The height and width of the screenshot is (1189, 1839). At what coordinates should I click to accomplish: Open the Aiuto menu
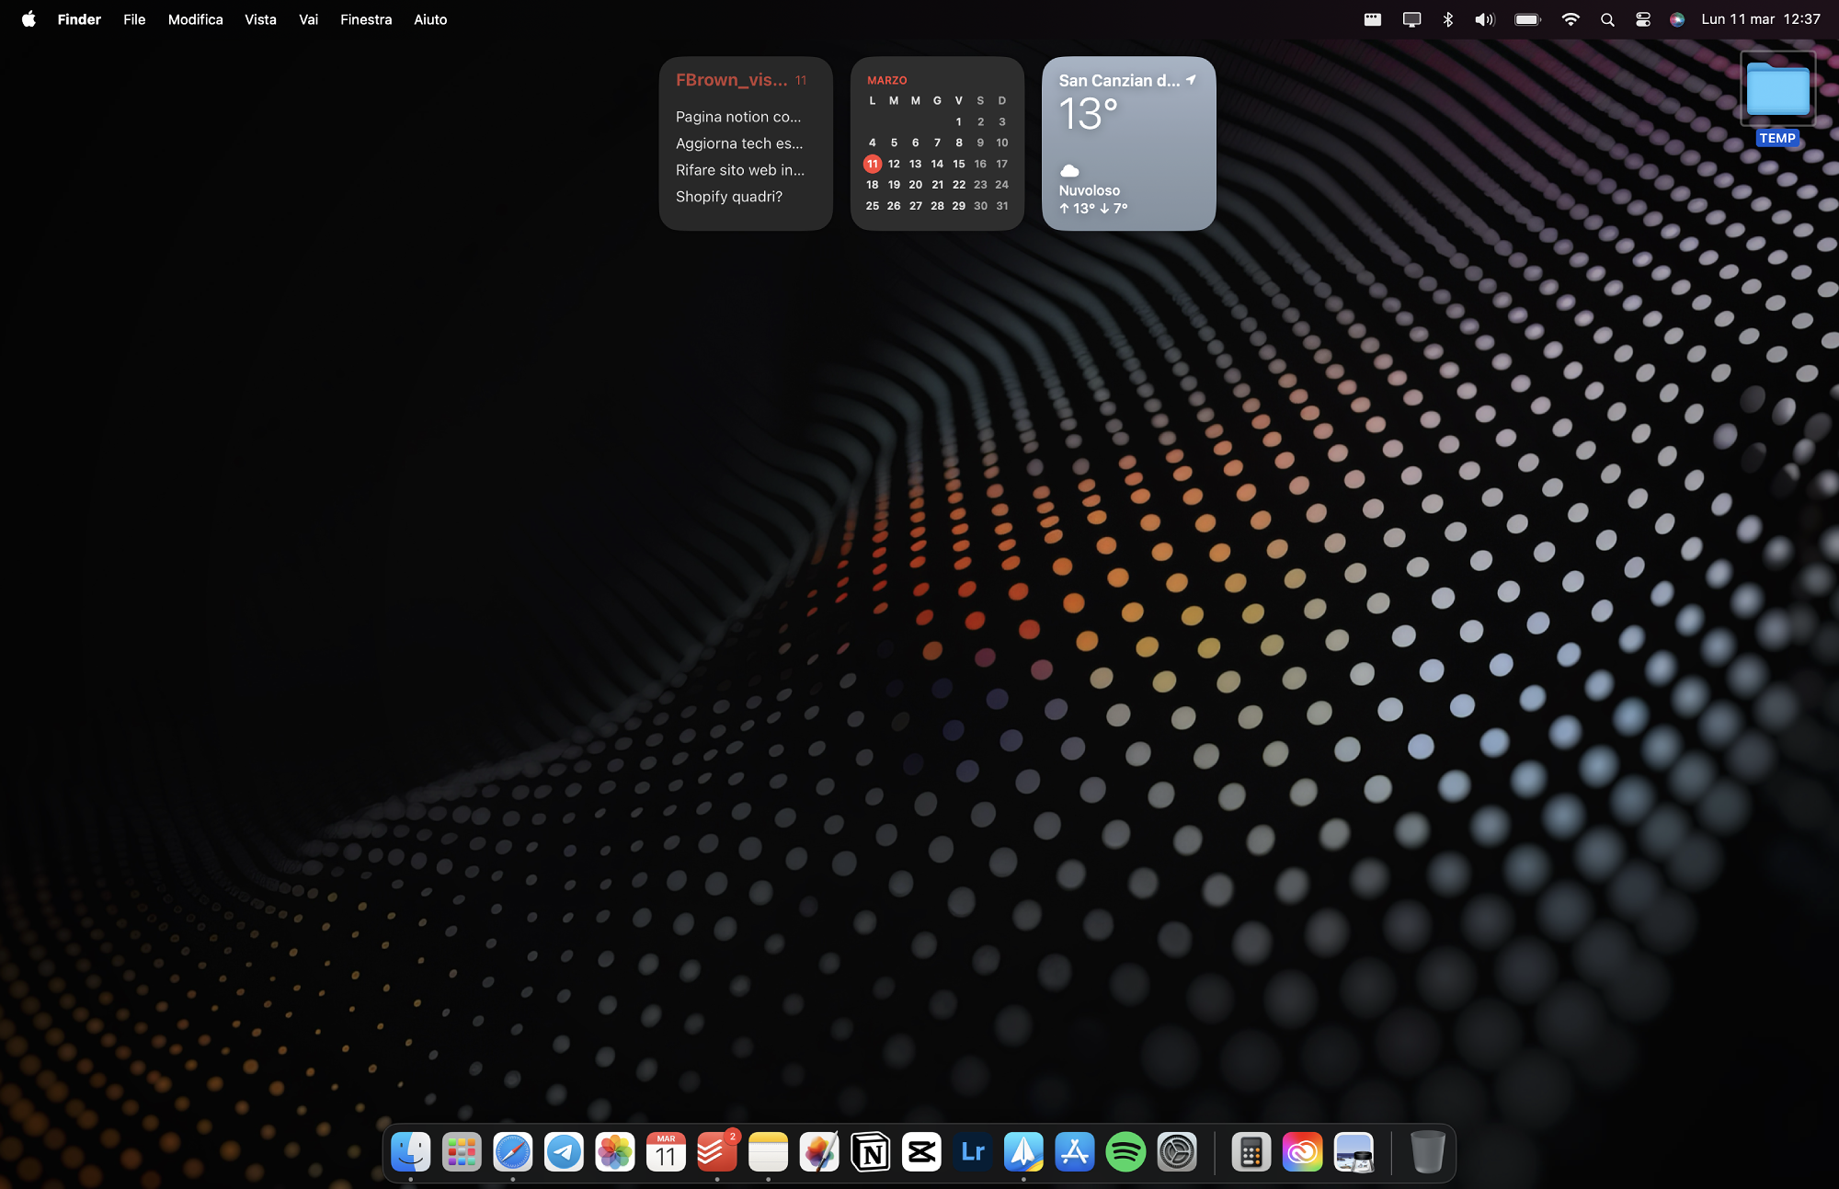[430, 19]
